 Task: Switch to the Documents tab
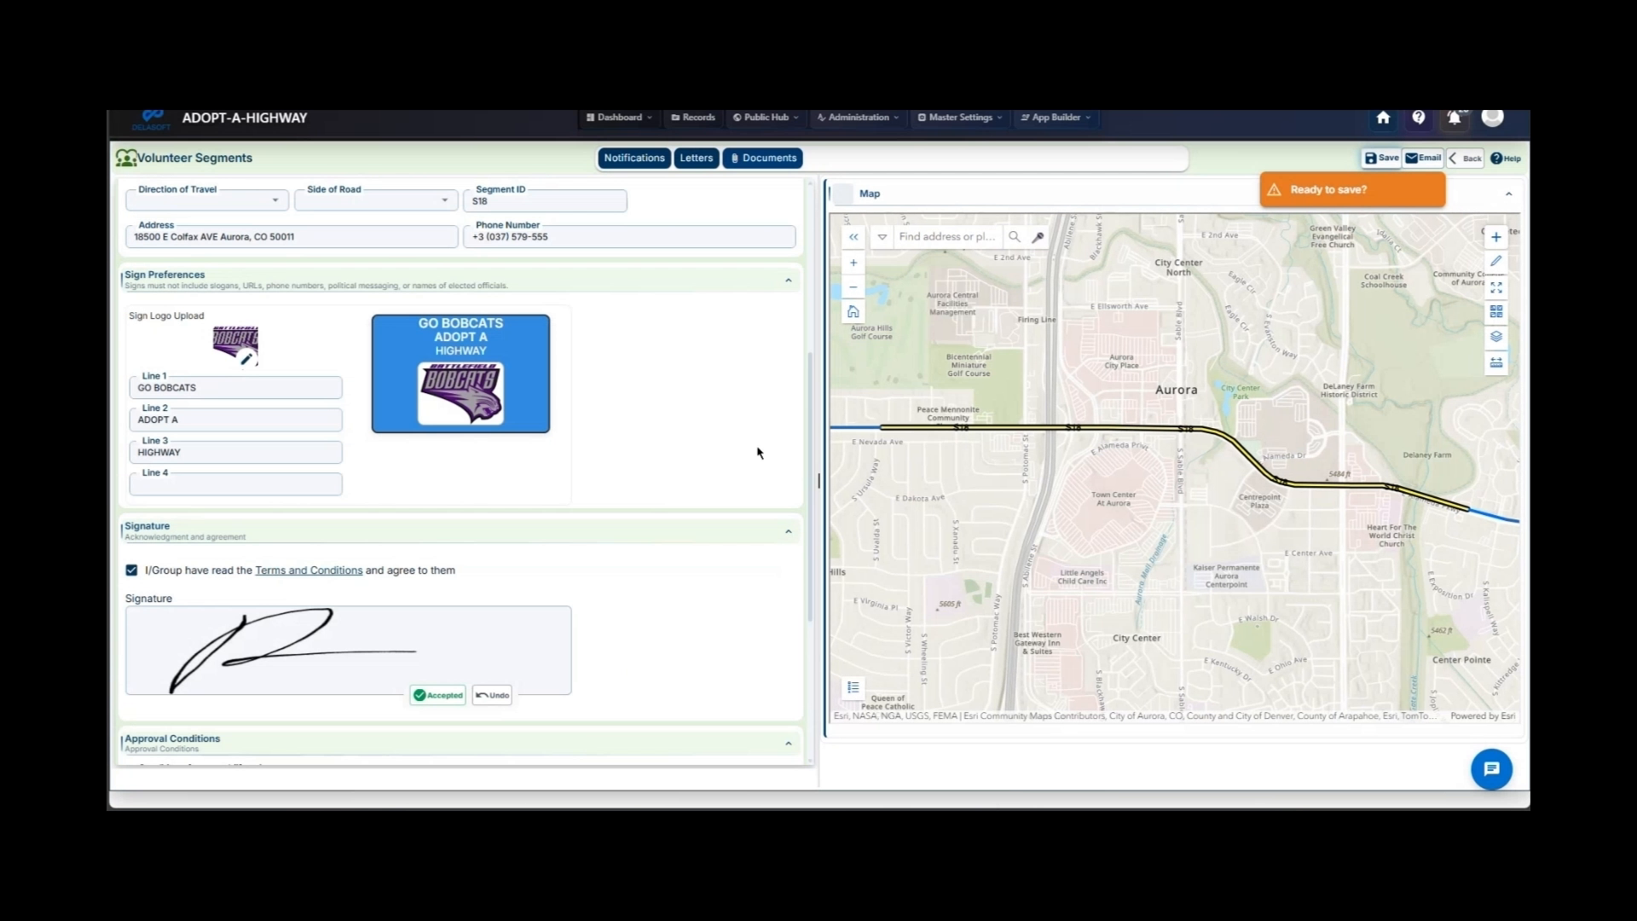pos(761,158)
